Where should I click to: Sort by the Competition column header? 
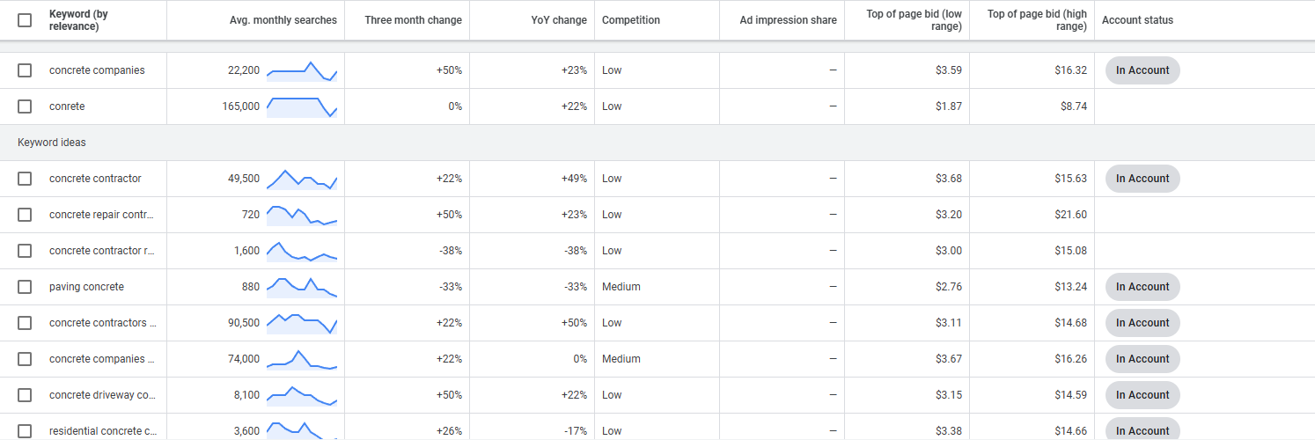631,20
